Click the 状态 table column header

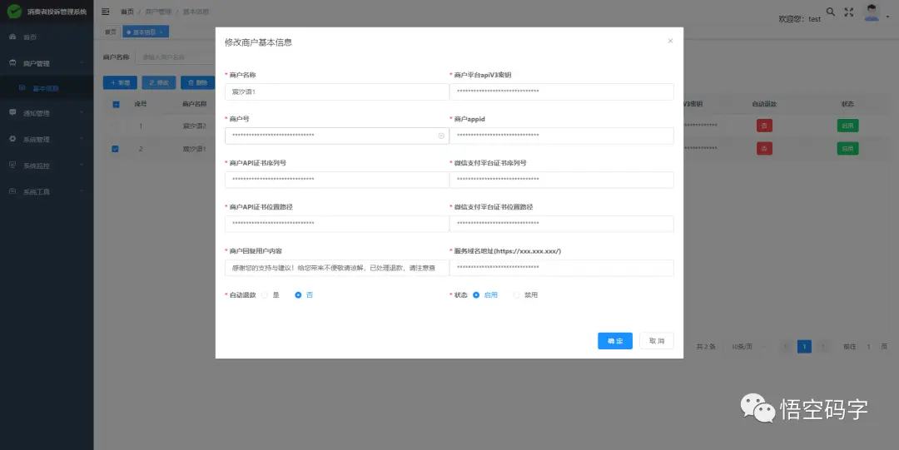pyautogui.click(x=847, y=104)
